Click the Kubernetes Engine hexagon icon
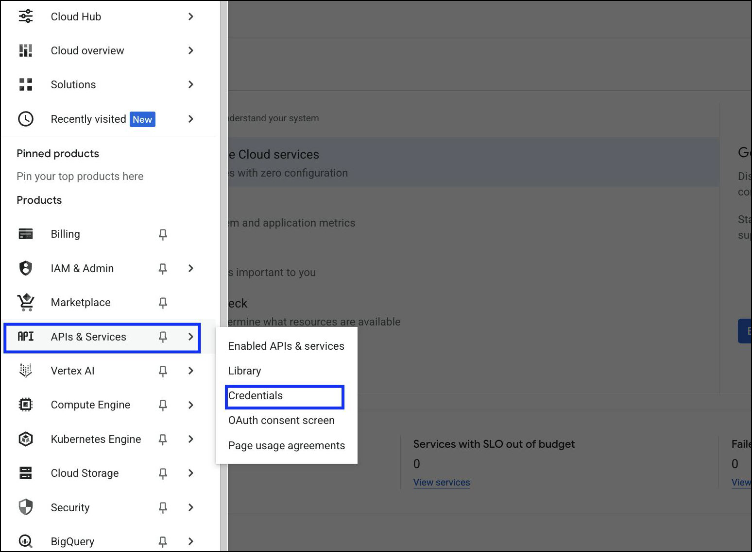Image resolution: width=752 pixels, height=552 pixels. pos(26,439)
